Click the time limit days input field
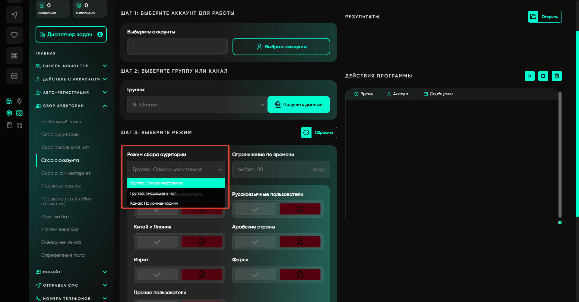Viewport: 579px width, 302px height. pyautogui.click(x=281, y=169)
